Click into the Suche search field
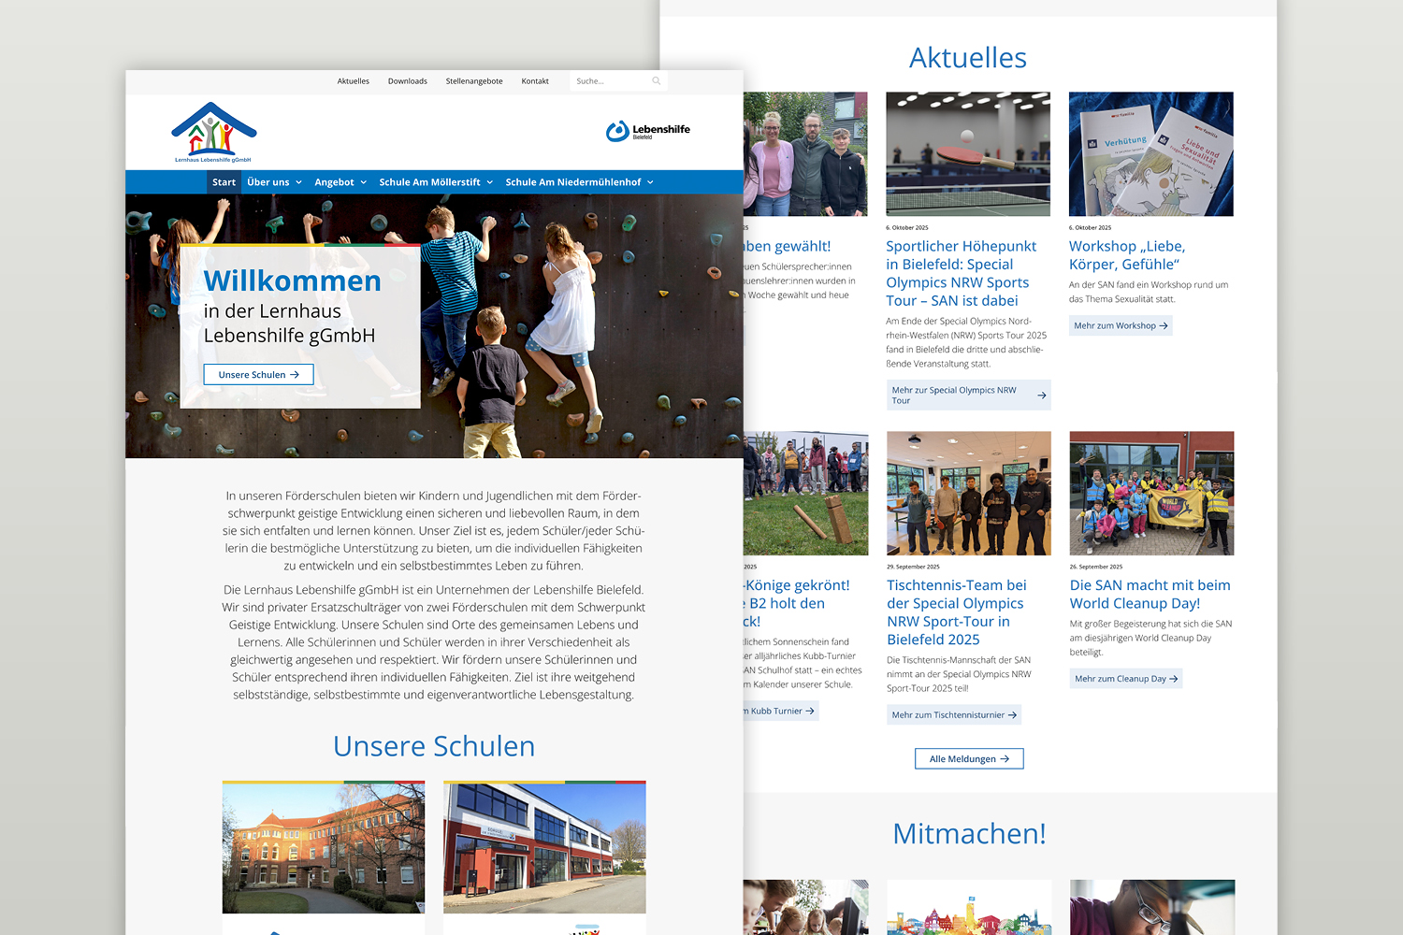Image resolution: width=1403 pixels, height=935 pixels. (608, 81)
